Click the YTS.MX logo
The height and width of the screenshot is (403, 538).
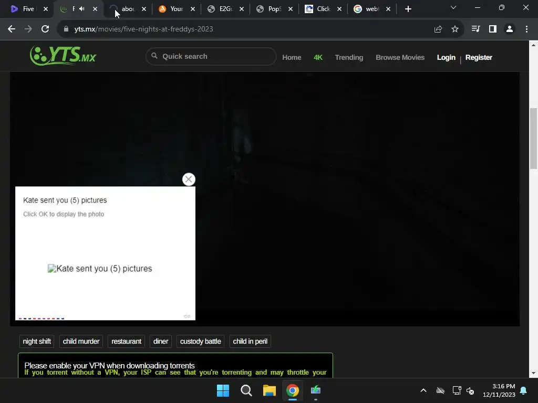point(63,56)
